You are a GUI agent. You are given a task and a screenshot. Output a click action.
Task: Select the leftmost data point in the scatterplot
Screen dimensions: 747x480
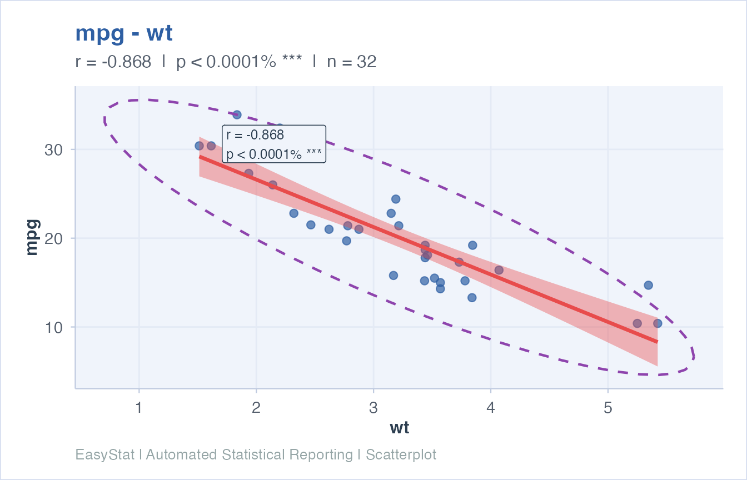pyautogui.click(x=199, y=146)
